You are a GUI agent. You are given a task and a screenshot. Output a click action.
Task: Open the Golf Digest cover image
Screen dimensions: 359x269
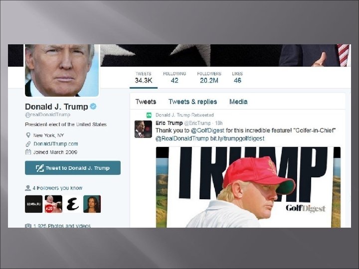coord(248,187)
